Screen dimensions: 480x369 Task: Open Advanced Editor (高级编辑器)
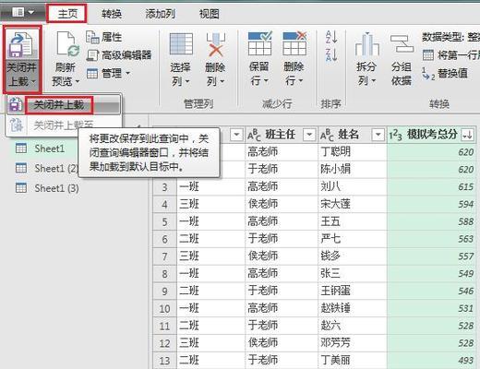tap(119, 55)
